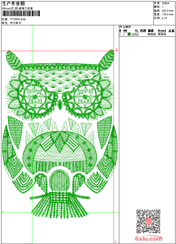Image resolution: width=176 pixels, height=244 pixels.
Task: Click the N# column header
Action: tap(125, 31)
